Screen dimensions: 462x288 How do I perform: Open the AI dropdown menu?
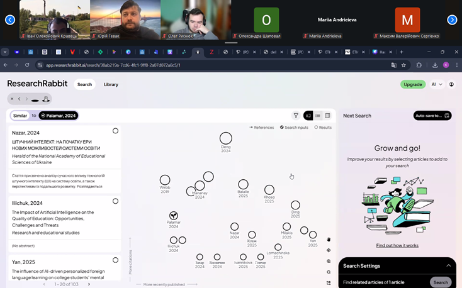point(436,84)
